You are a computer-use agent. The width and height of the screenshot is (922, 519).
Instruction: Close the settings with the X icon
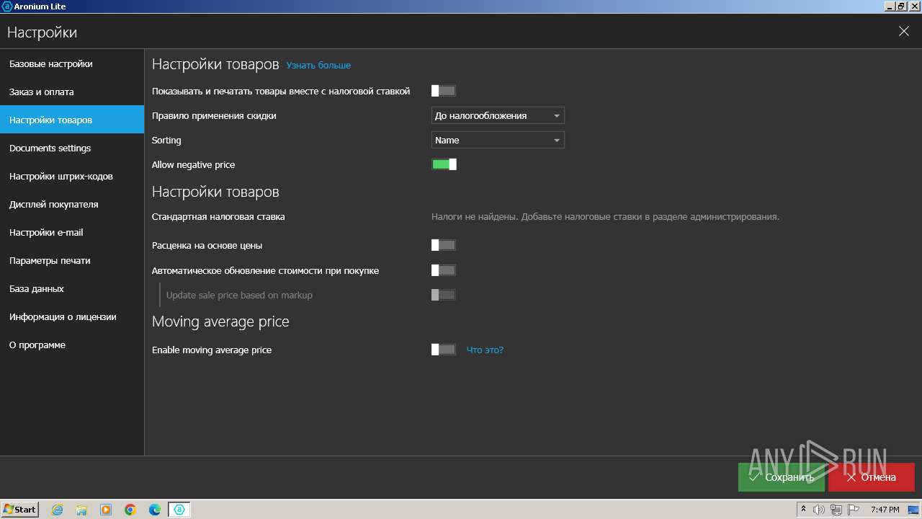click(x=904, y=31)
